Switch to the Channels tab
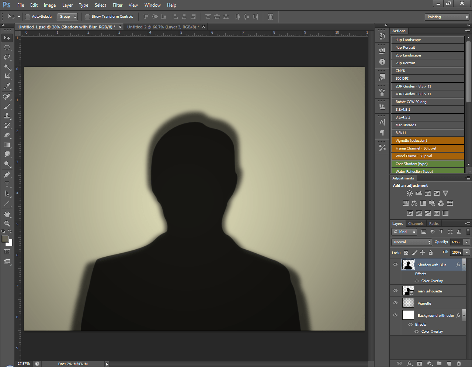 (x=416, y=223)
